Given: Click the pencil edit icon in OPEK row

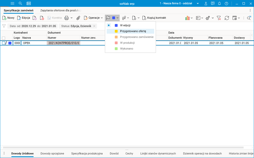Looking at the screenshot, I should pos(6,43).
